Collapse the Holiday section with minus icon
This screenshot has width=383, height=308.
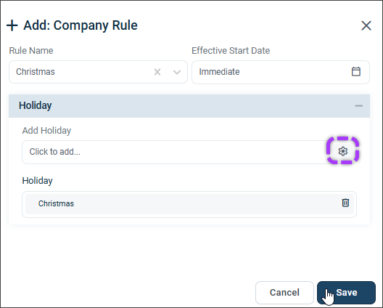[x=358, y=105]
